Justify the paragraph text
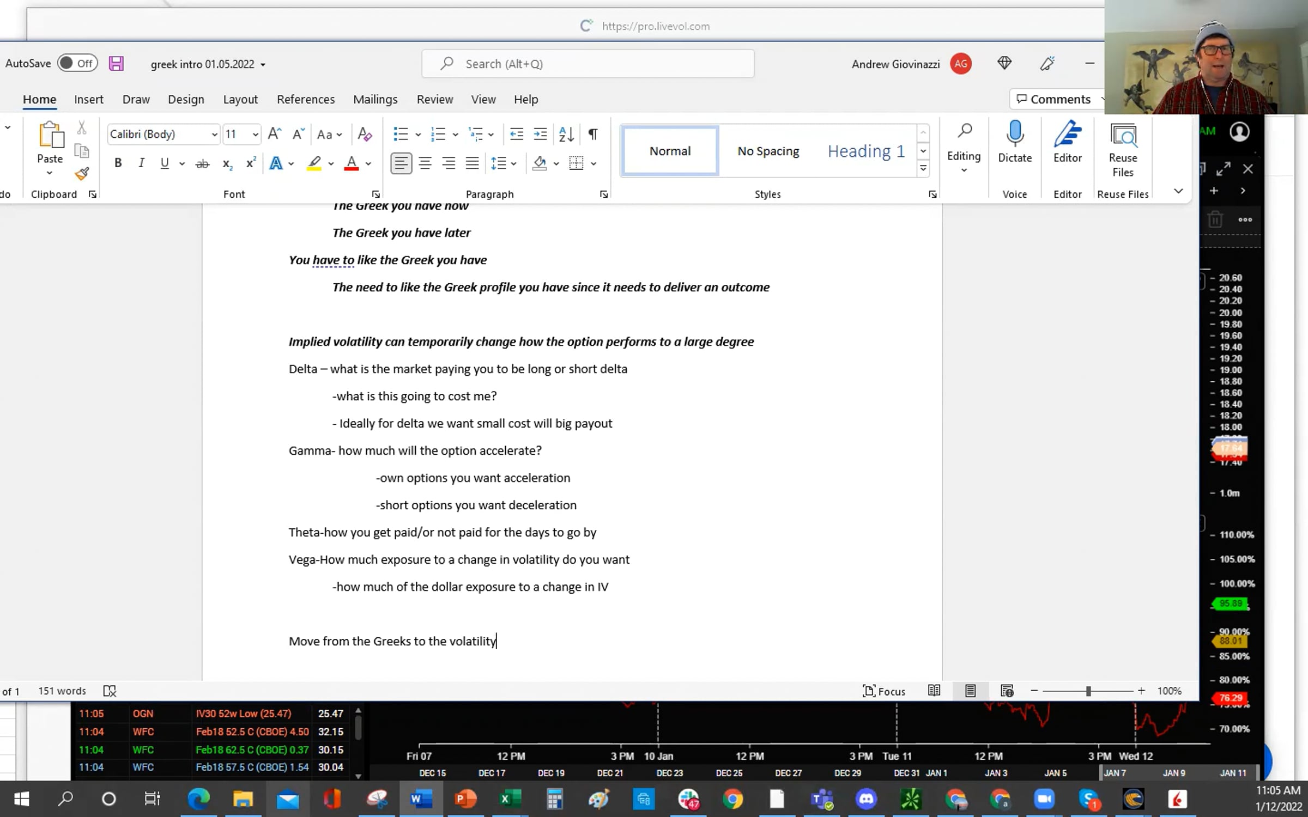Viewport: 1308px width, 817px height. click(x=472, y=163)
